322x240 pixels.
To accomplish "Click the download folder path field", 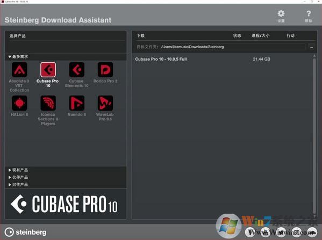I will coord(233,47).
